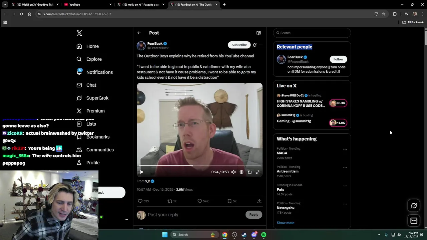Click the Reply button
This screenshot has height=240, width=427.
tap(254, 215)
